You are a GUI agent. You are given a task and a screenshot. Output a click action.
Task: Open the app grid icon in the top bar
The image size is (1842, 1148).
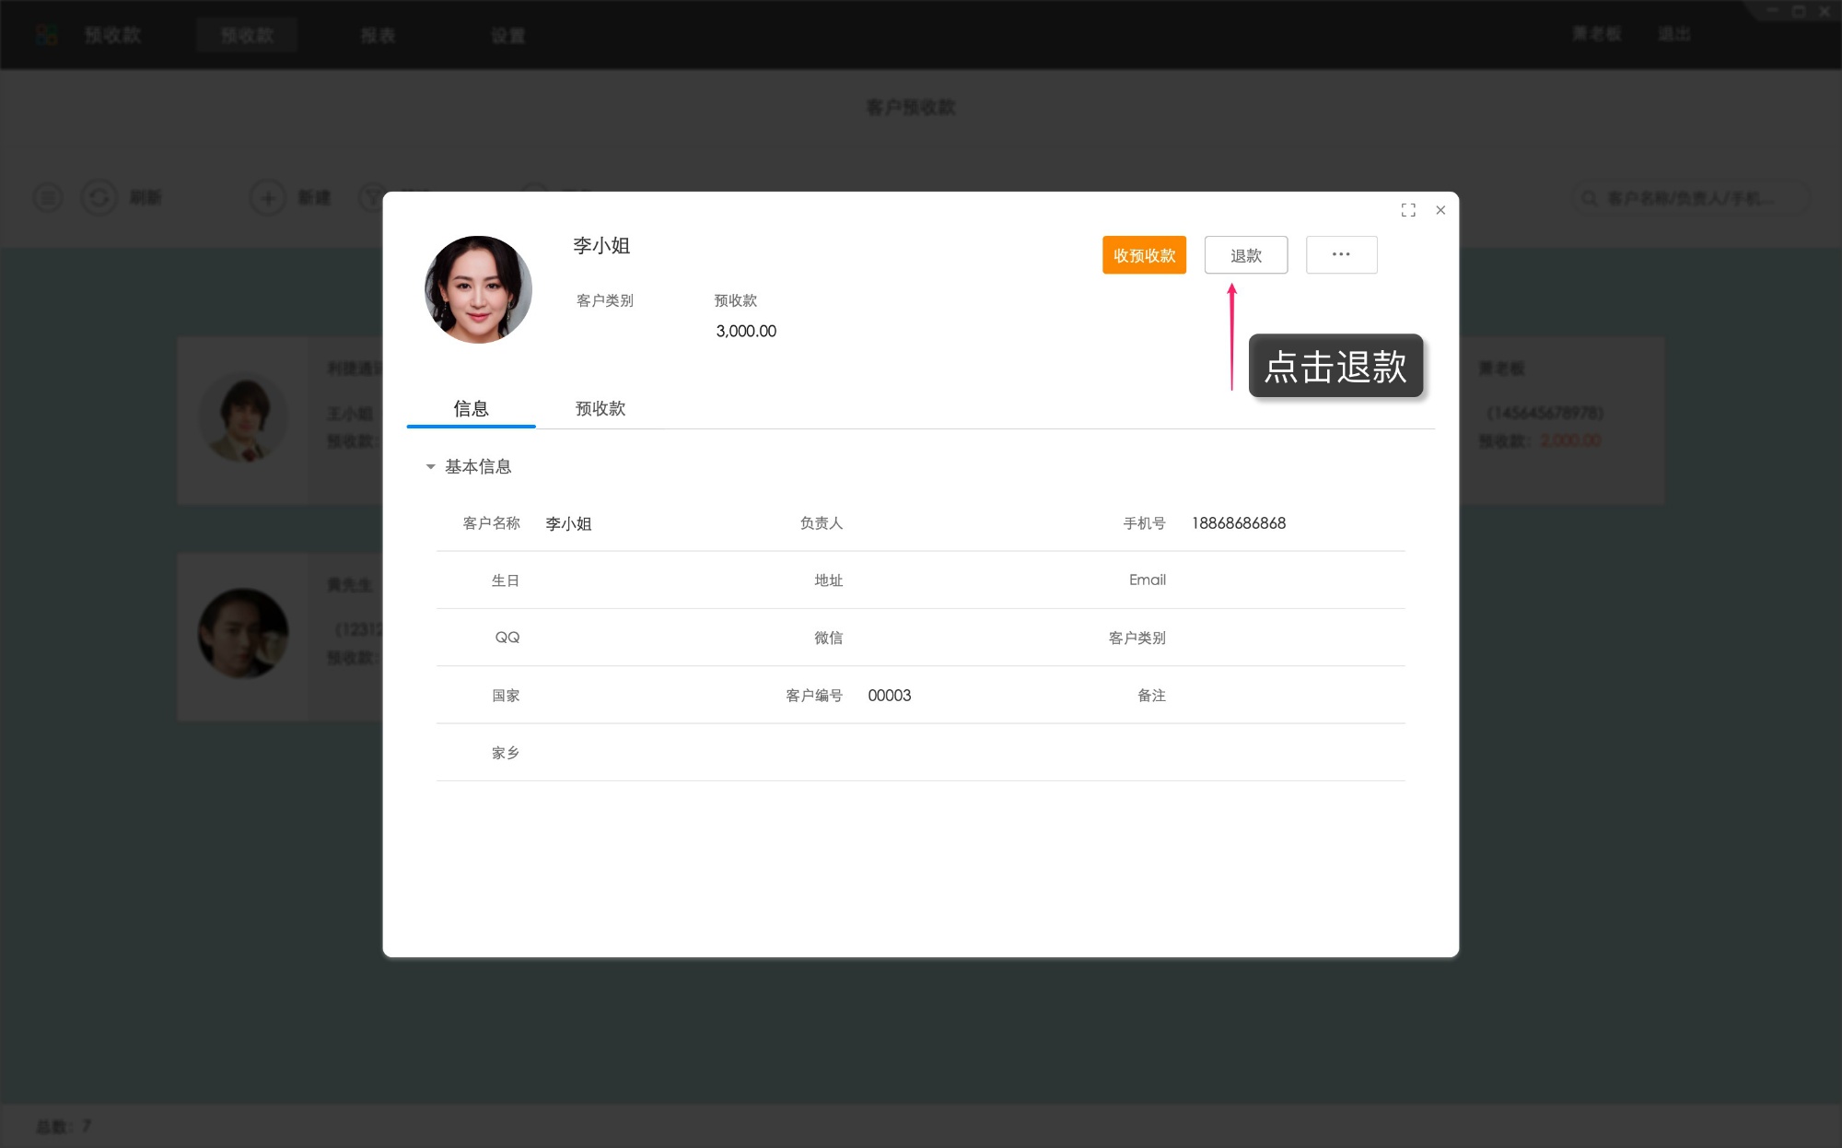click(x=45, y=35)
